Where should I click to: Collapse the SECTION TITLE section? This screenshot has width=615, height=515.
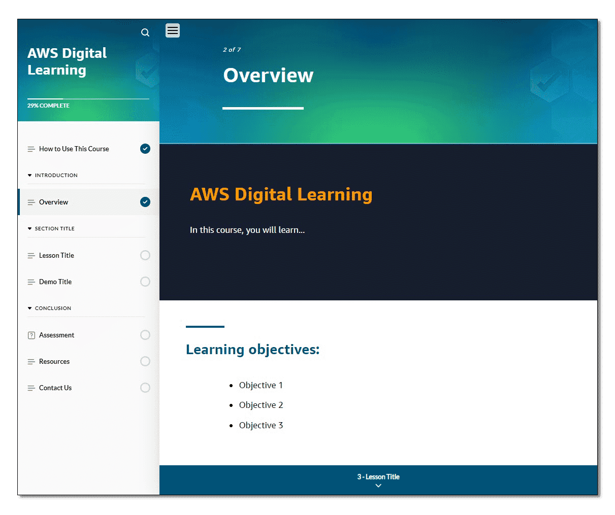(51, 228)
